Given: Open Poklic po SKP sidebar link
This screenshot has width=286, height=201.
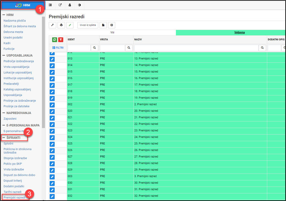Looking at the screenshot, I should click(x=13, y=164).
